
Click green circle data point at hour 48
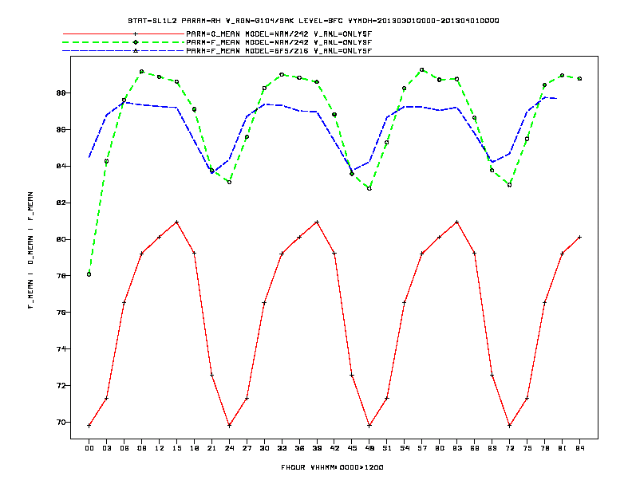point(369,188)
